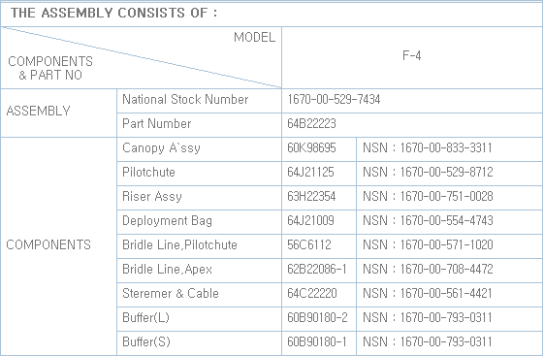The width and height of the screenshot is (544, 356).
Task: Click NSN 1670-00-554-4743 cell
Action: (450, 222)
